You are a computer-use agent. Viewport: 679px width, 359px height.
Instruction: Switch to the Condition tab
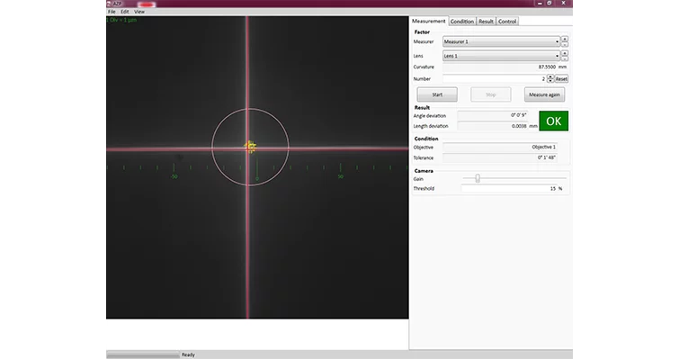coord(462,22)
